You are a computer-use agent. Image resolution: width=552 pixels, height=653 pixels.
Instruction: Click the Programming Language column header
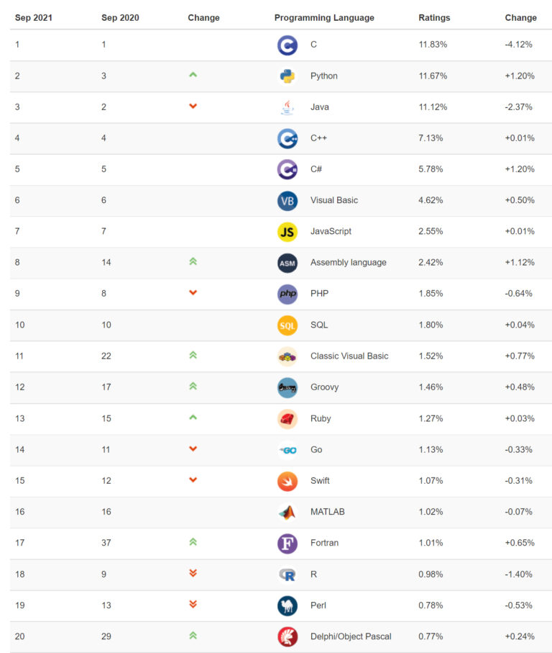[x=324, y=18]
